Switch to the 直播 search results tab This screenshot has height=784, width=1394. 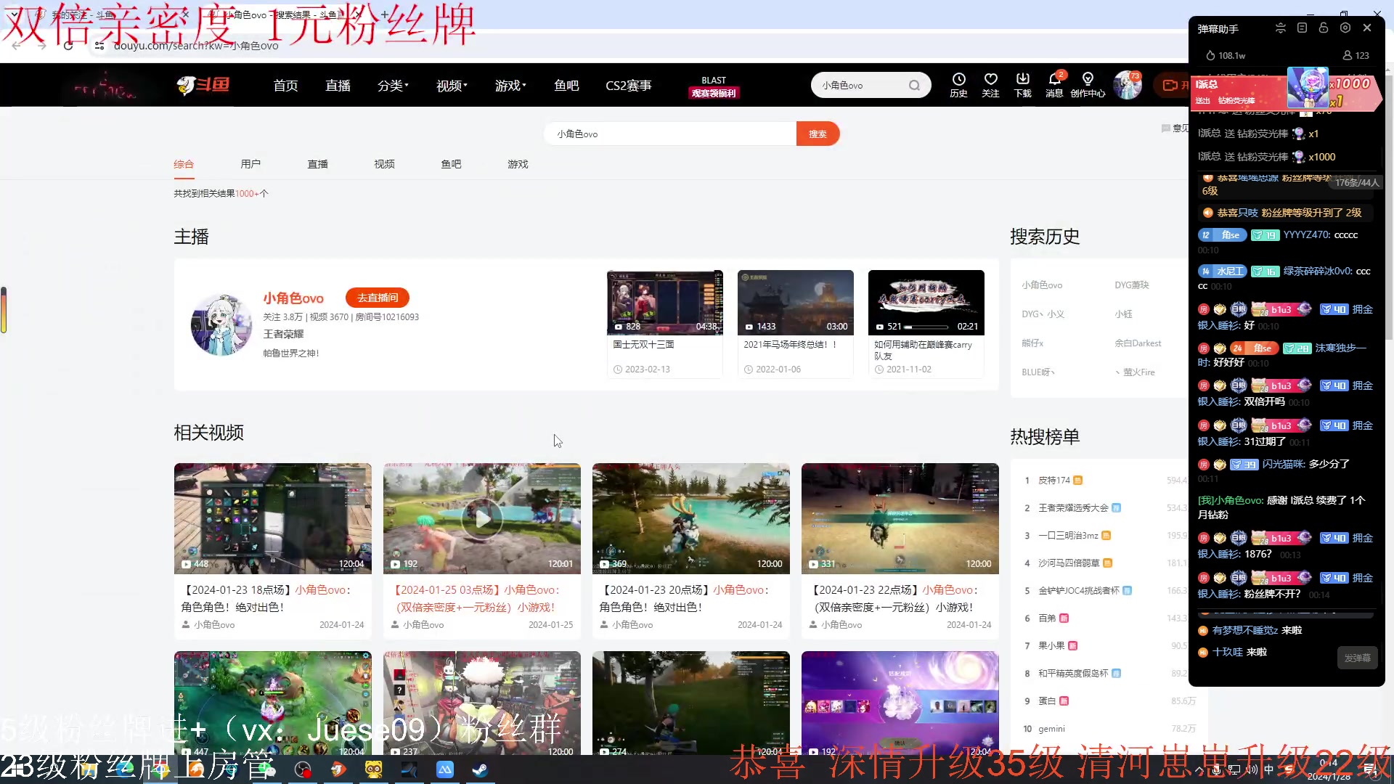(317, 164)
